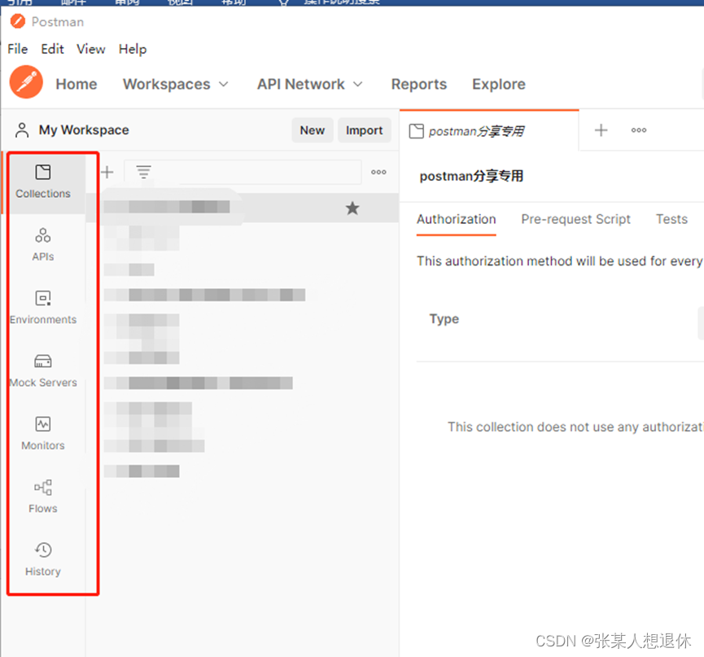Screen dimensions: 704x657
Task: Open Reports page
Action: [419, 85]
